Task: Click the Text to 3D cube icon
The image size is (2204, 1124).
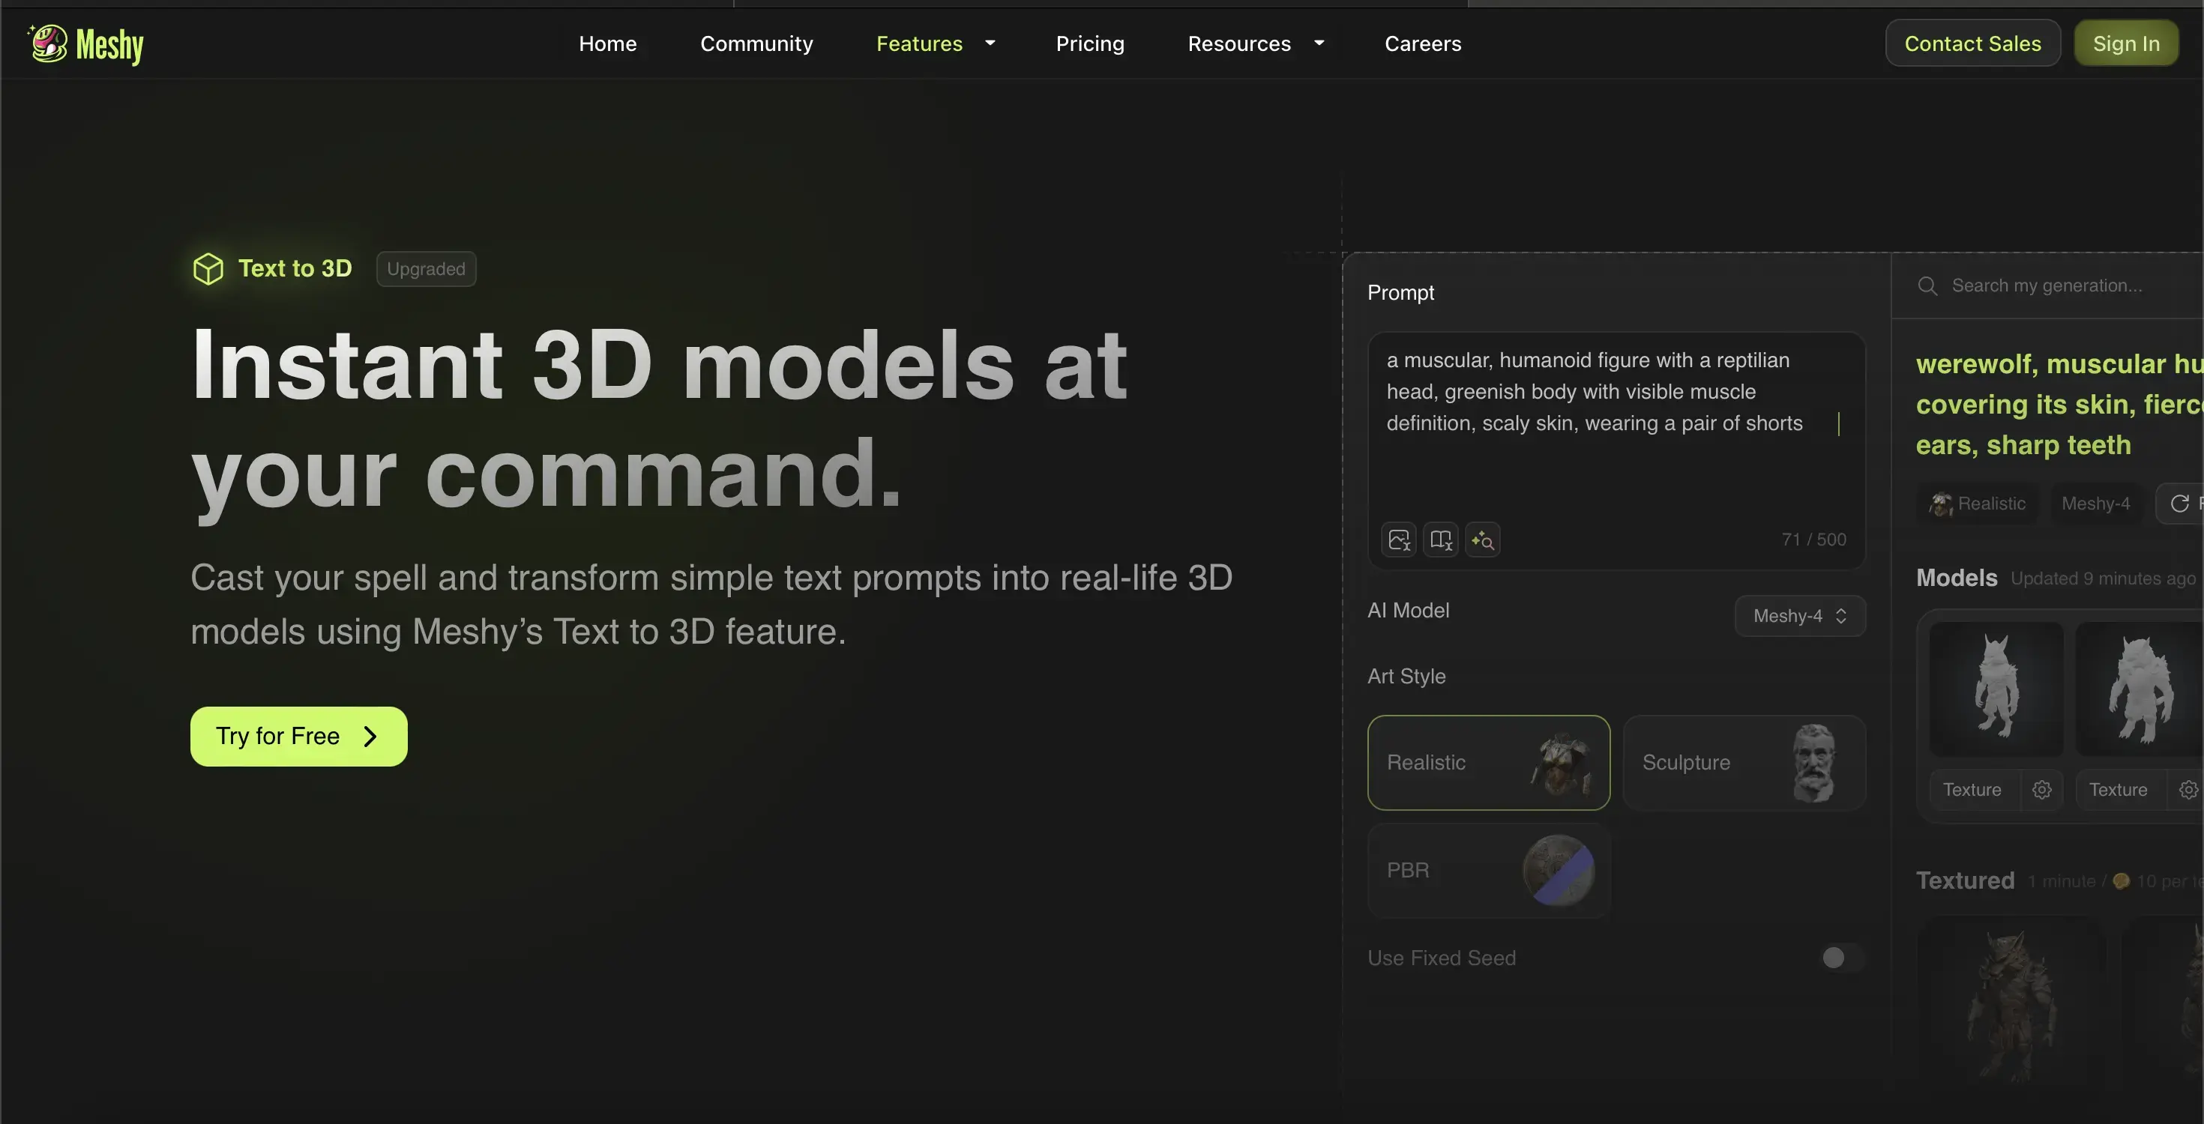Action: pos(208,268)
